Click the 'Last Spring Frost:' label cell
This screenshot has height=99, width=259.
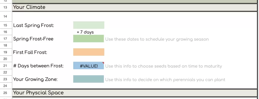(x=34, y=26)
